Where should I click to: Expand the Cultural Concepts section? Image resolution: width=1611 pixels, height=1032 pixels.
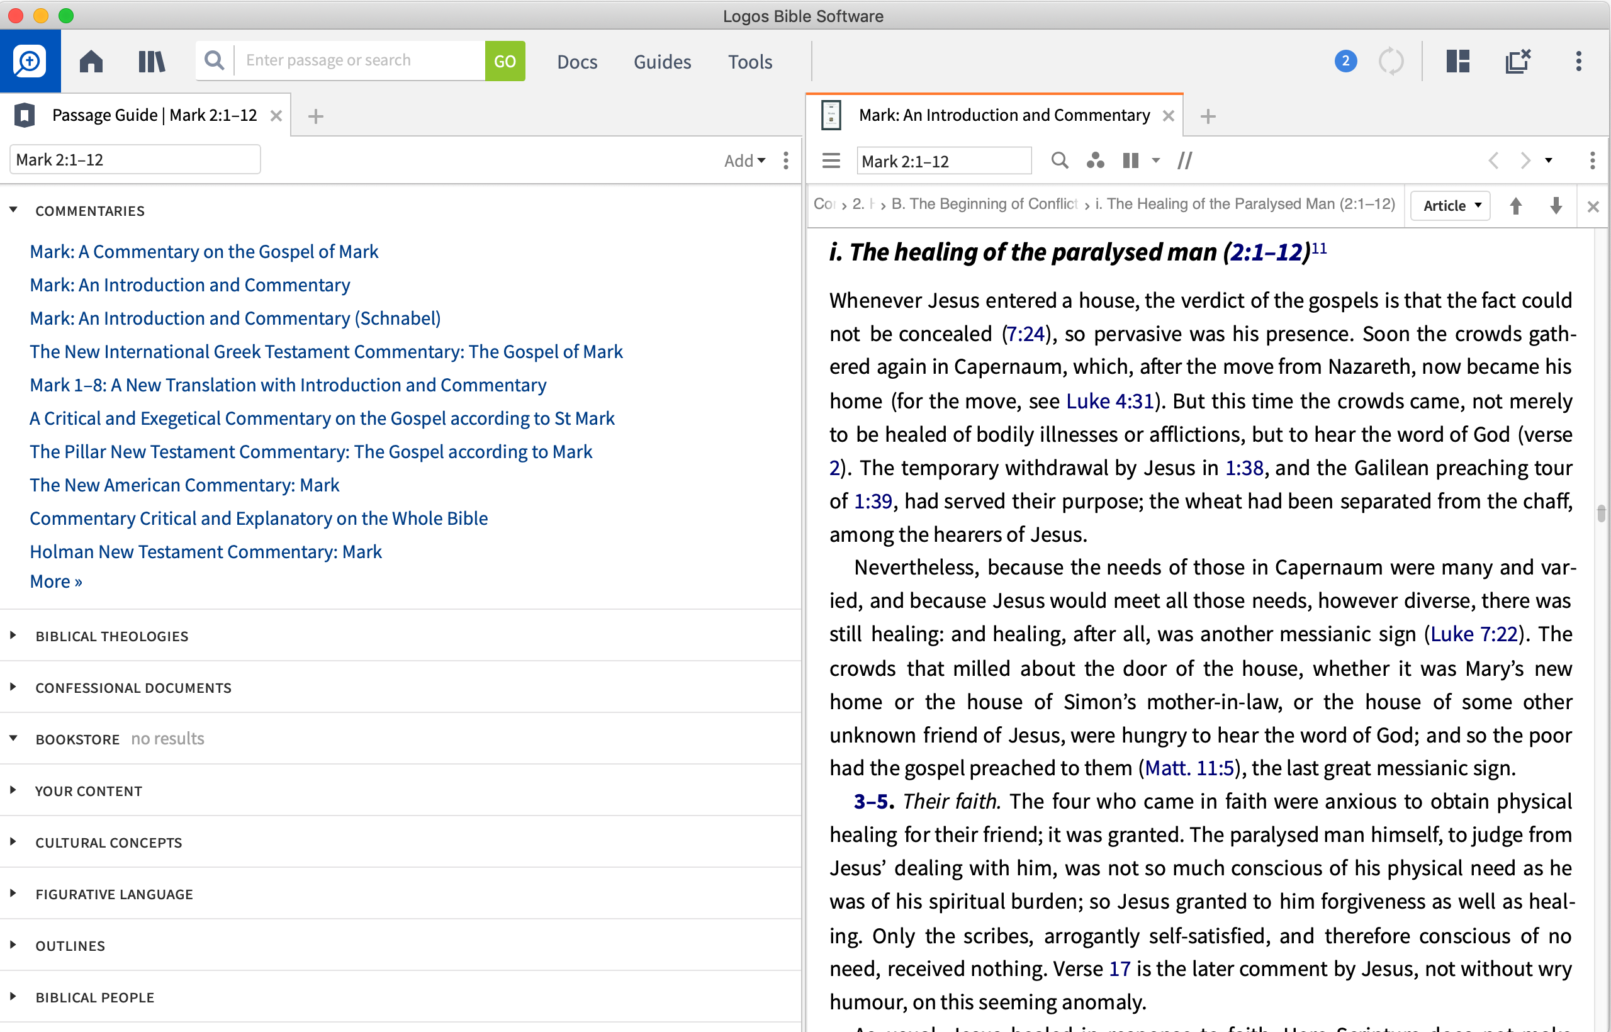pyautogui.click(x=13, y=841)
